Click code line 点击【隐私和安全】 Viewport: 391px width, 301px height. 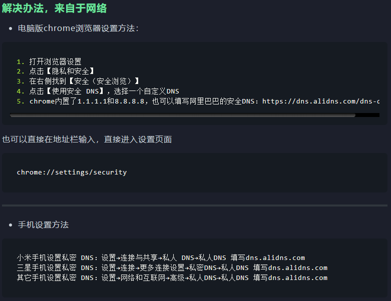(62, 71)
